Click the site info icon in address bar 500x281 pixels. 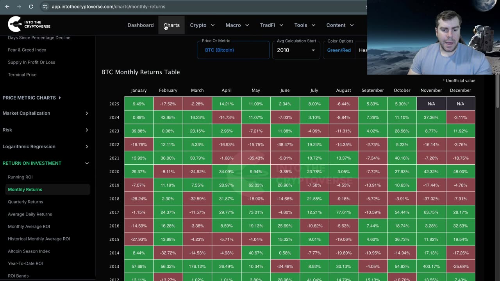click(45, 7)
